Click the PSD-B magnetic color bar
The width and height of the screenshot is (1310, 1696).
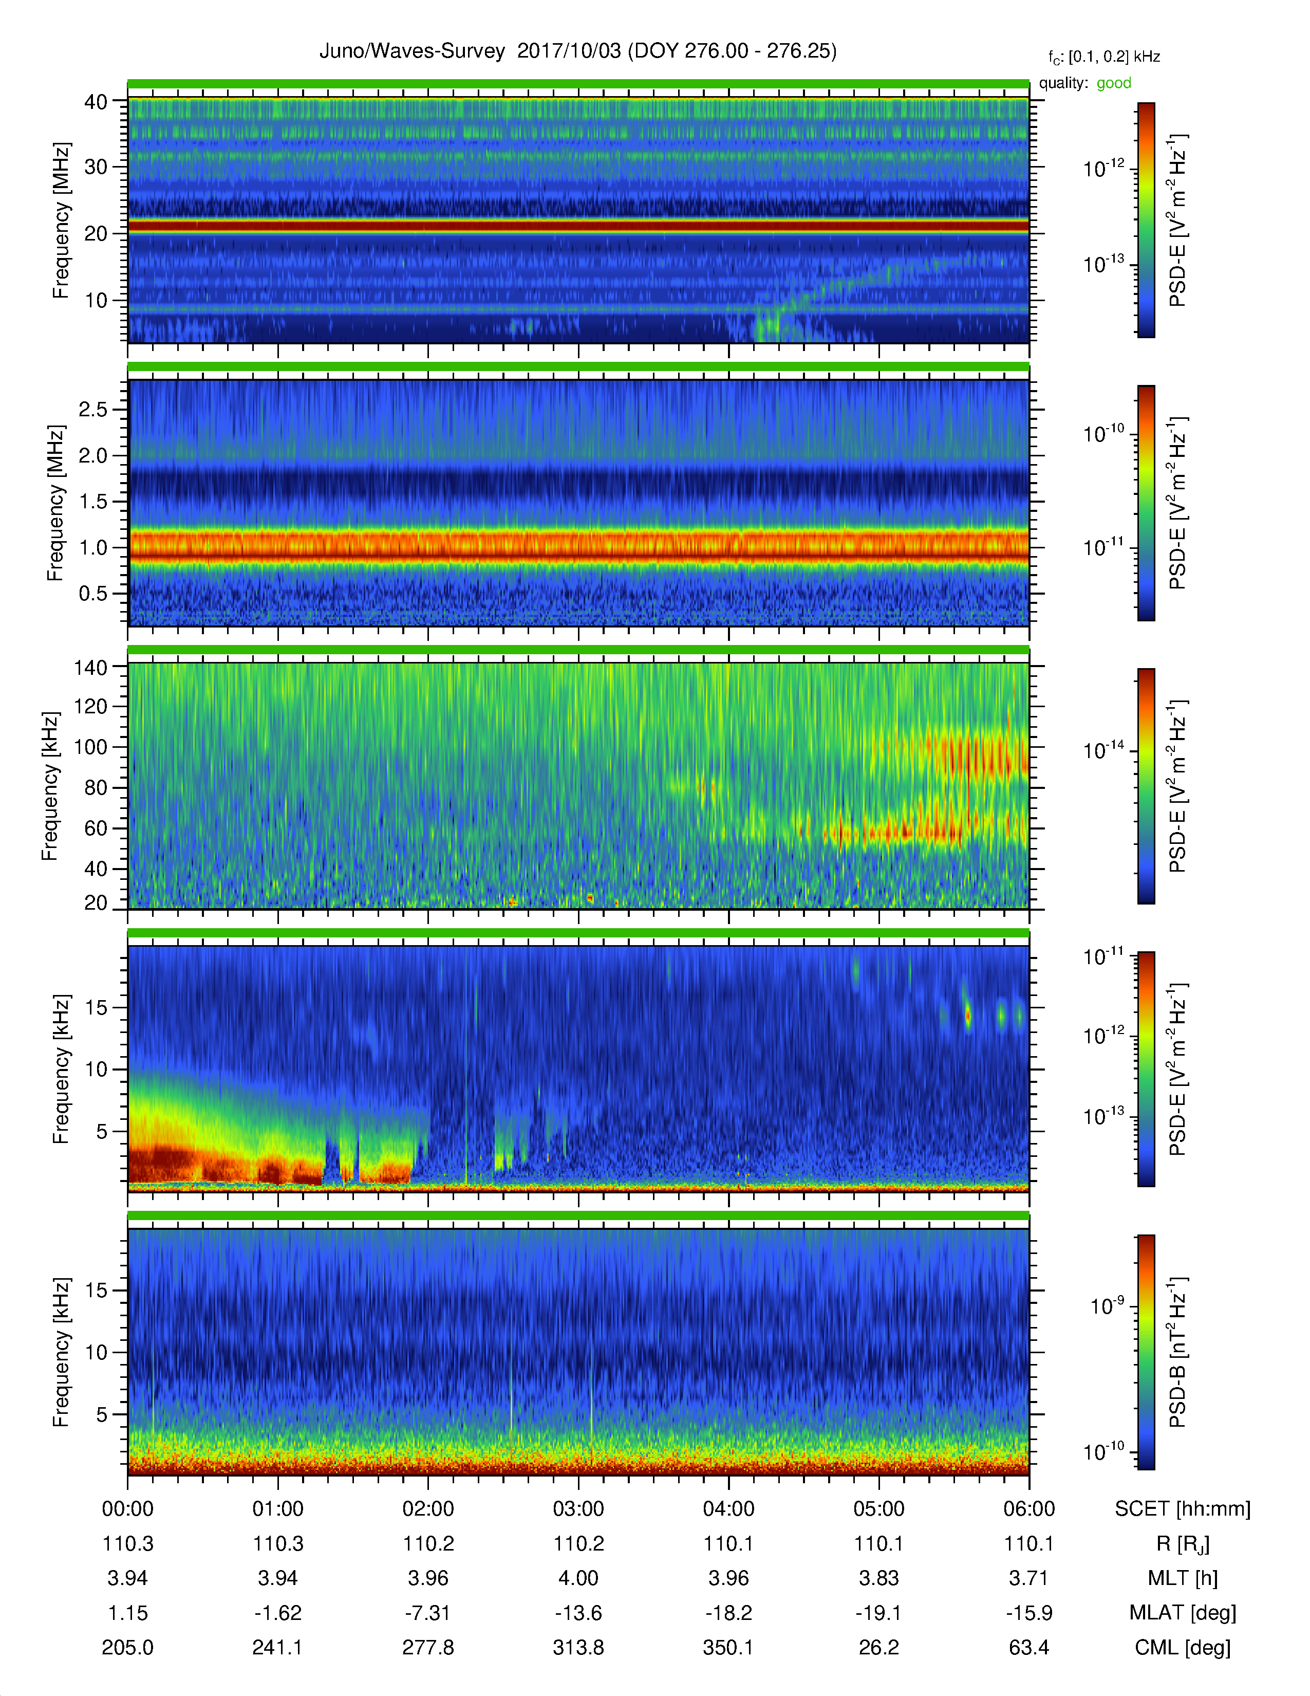click(1146, 1352)
